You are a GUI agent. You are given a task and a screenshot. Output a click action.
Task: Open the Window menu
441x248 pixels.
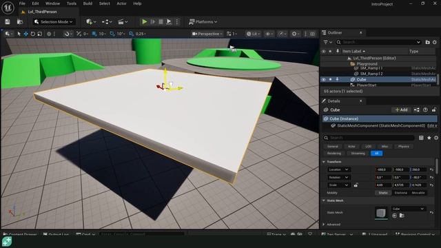coord(52,3)
